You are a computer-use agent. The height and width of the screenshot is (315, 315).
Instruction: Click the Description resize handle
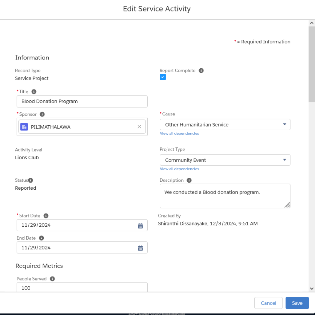click(287, 205)
